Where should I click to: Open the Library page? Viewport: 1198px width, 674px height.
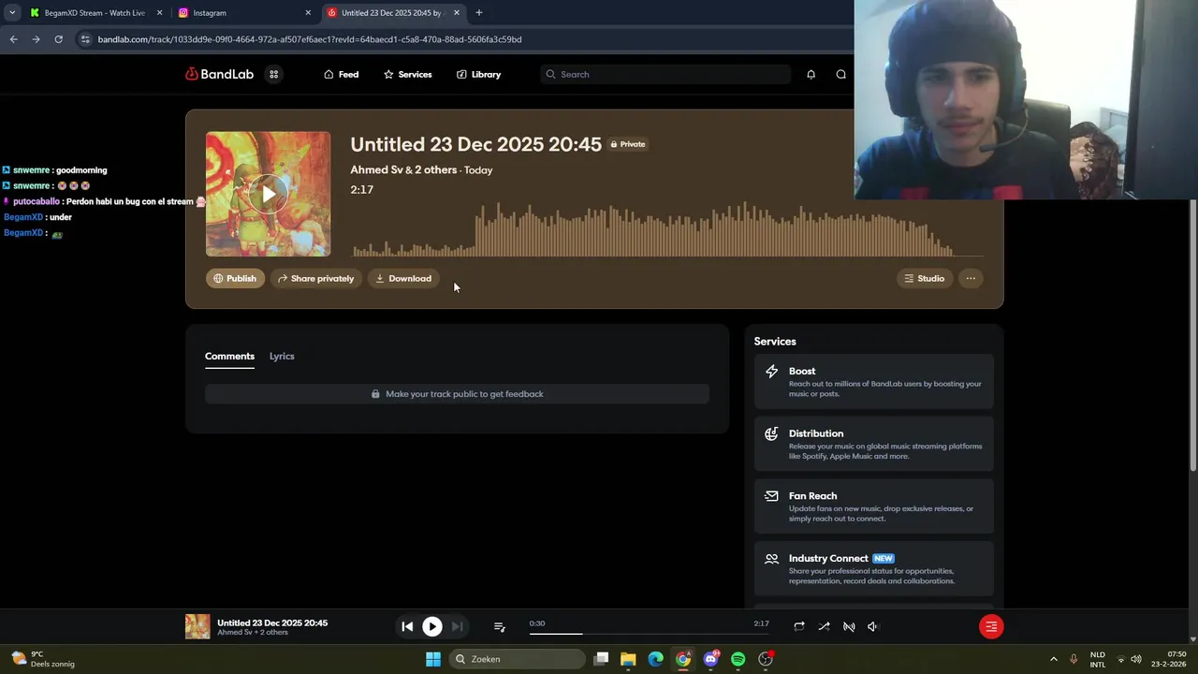[x=478, y=74]
